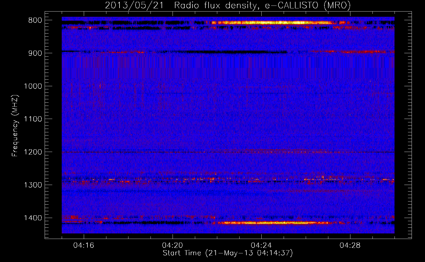Click the plot title '2013/05/21 Radio flux density'
This screenshot has width=425, height=262.
tap(181, 5)
